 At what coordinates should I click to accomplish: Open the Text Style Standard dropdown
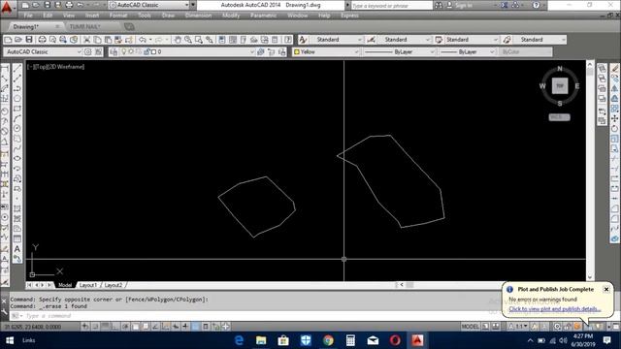point(360,40)
